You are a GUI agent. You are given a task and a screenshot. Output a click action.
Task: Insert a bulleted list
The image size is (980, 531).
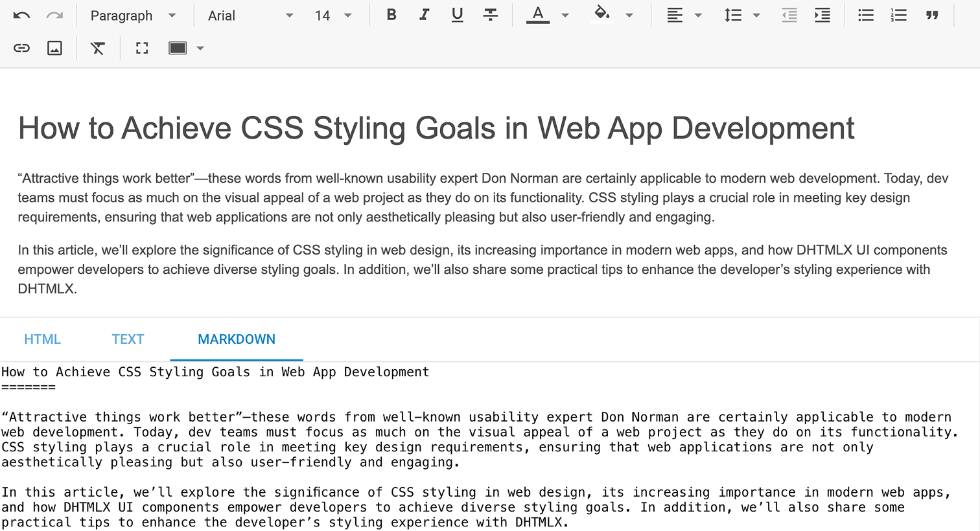tap(866, 16)
